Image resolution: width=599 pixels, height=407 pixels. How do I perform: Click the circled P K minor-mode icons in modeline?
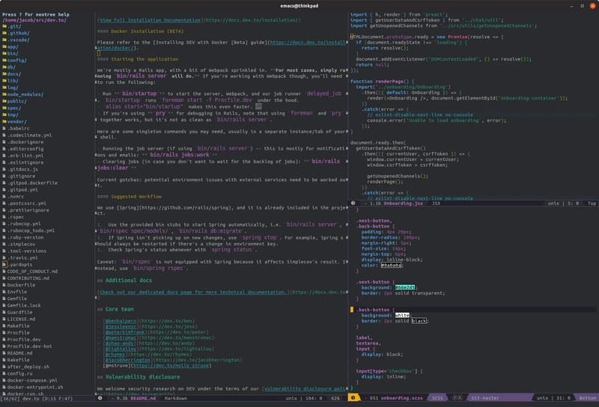coord(457,398)
